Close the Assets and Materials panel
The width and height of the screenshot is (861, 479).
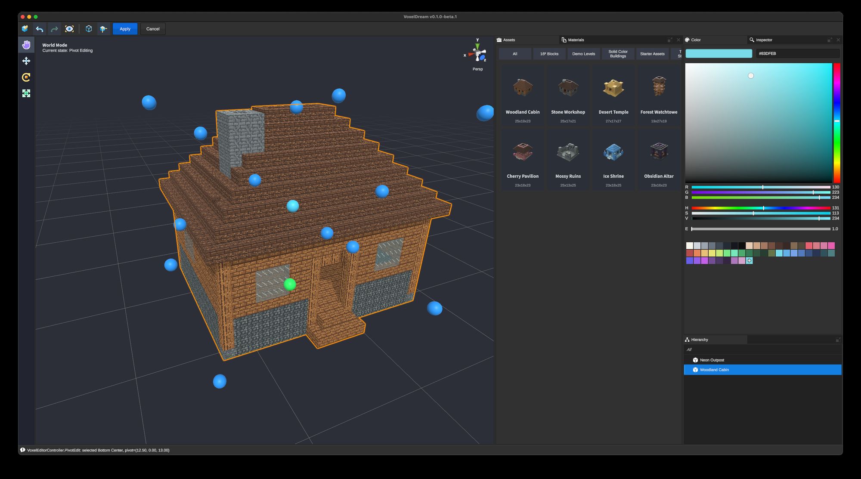[678, 40]
